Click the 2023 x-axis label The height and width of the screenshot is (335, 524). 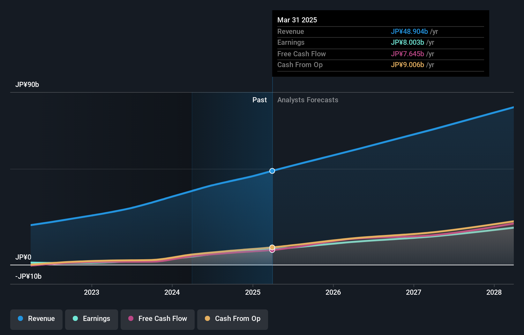click(x=92, y=292)
